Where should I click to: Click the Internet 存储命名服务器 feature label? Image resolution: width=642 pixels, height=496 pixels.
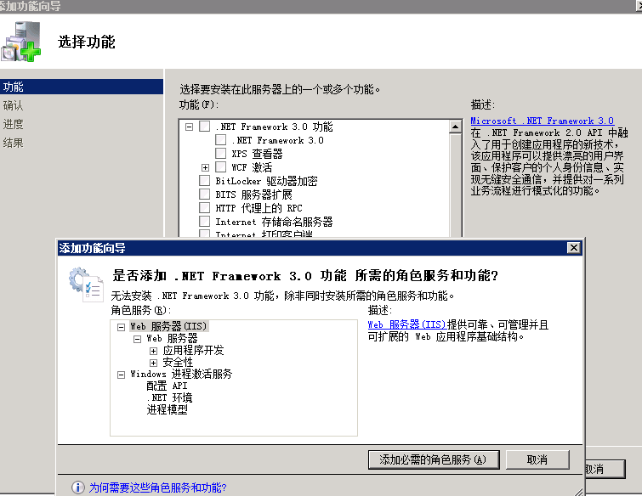[x=274, y=222]
